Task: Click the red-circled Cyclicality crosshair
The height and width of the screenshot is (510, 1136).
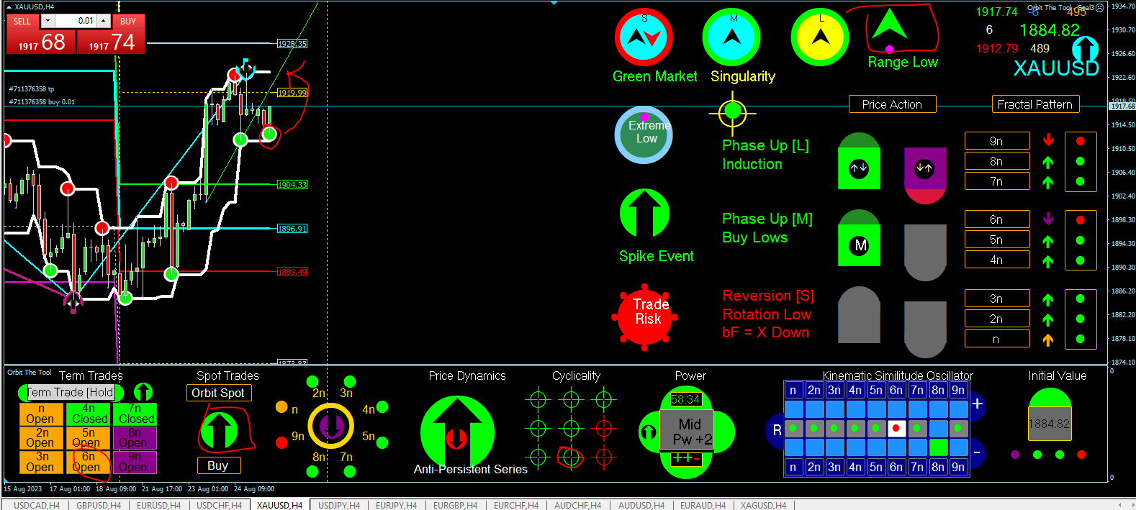Action: click(571, 457)
